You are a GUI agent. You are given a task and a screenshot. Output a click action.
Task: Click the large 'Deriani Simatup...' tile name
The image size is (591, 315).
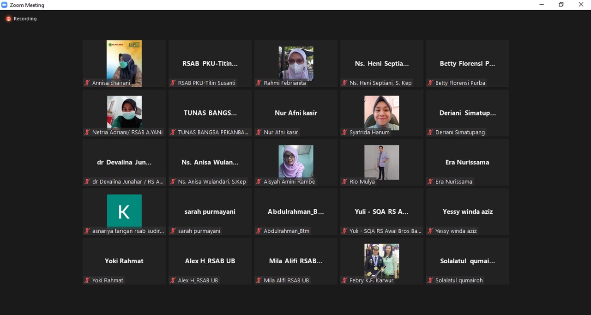(x=468, y=113)
